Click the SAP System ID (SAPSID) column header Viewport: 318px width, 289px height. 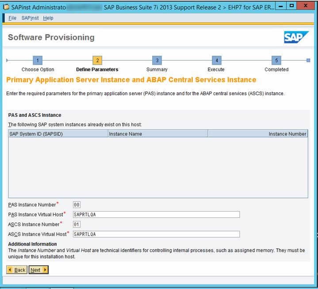(x=58, y=134)
